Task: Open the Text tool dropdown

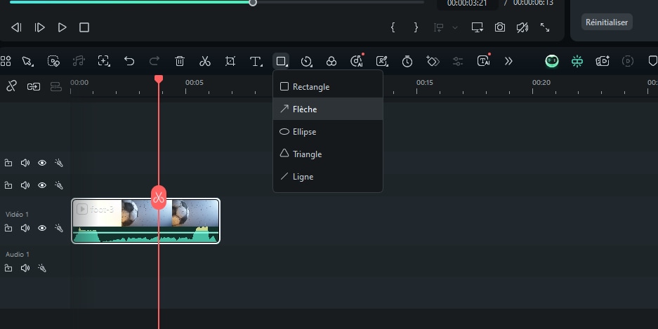Action: (x=256, y=61)
